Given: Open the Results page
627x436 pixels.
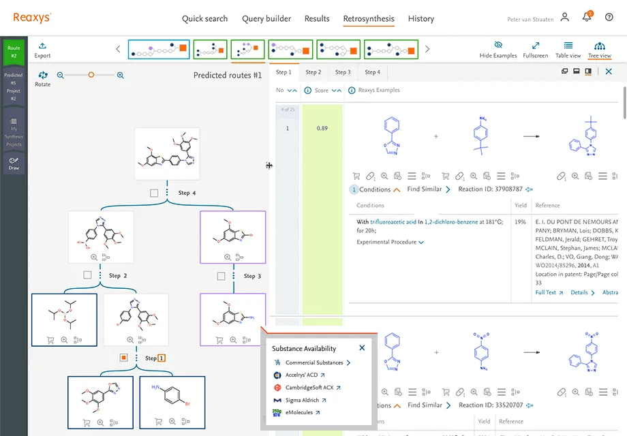Looking at the screenshot, I should pyautogui.click(x=317, y=19).
